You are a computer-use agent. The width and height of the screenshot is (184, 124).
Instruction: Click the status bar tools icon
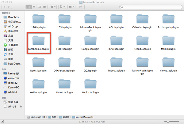3,122
